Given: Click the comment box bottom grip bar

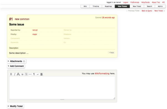Looking at the screenshot, I should pyautogui.click(x=62, y=100).
